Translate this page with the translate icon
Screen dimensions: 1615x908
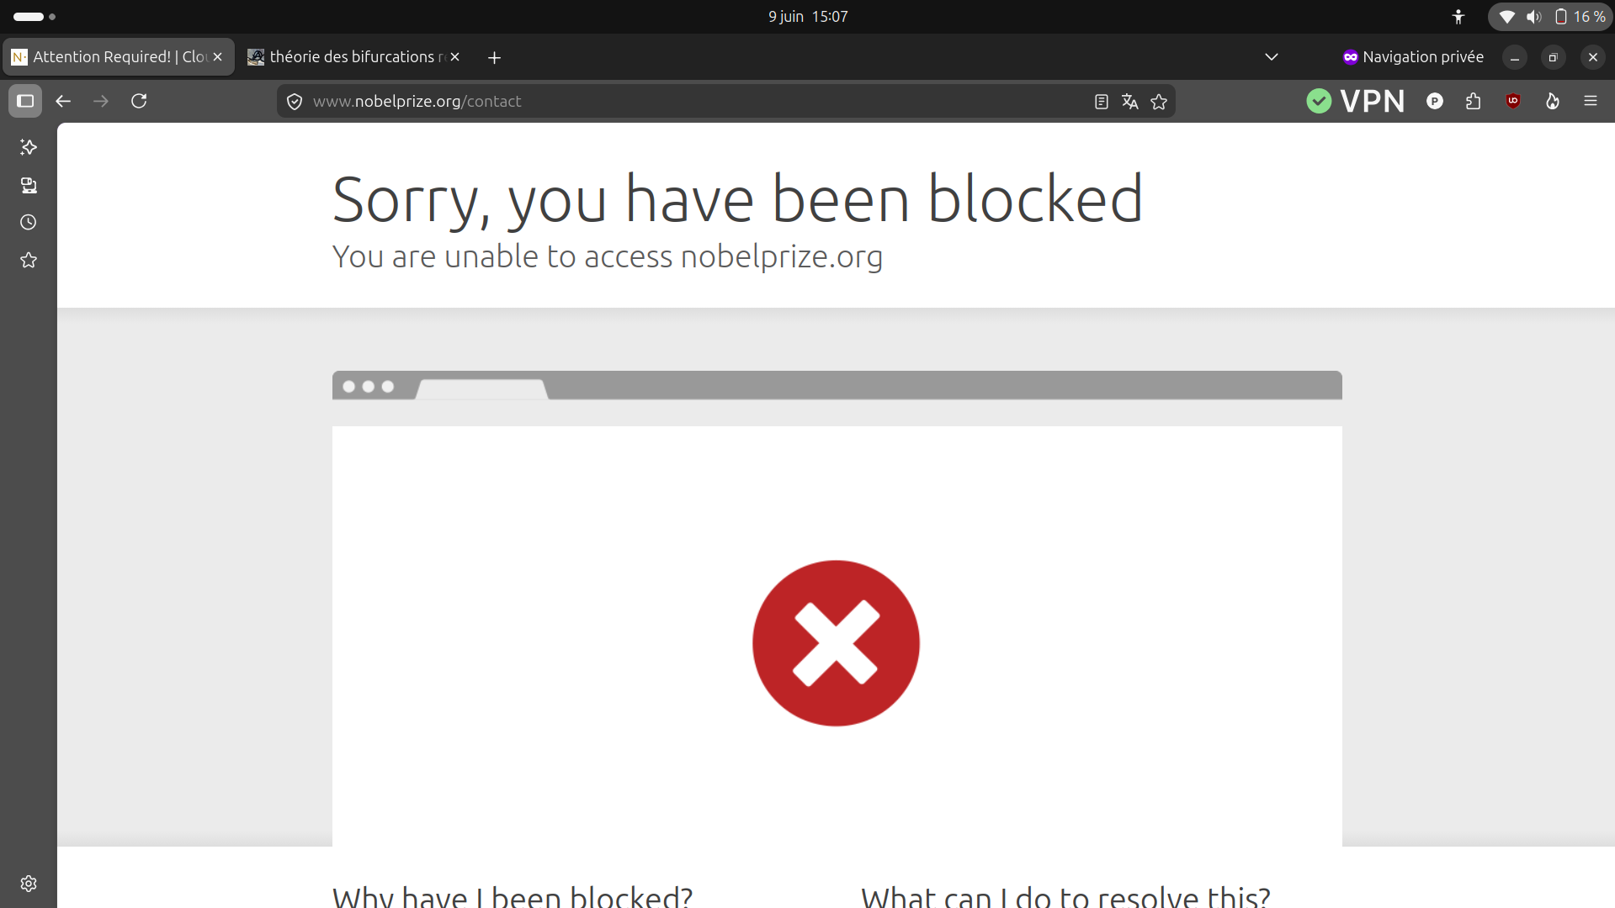point(1129,102)
